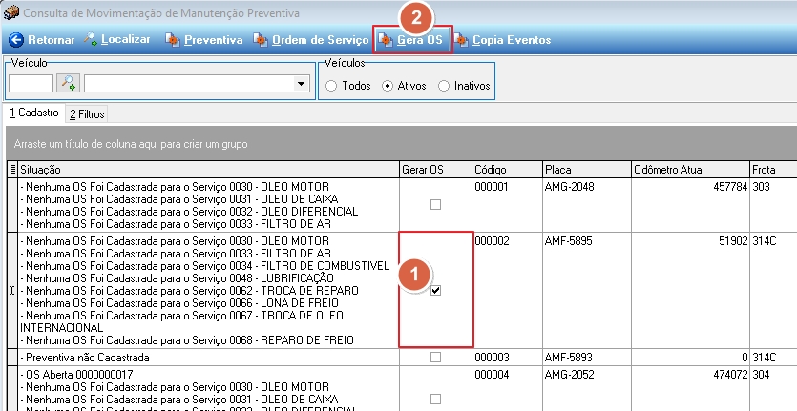Click the Copia Eventos toolbar icon
The image size is (797, 411).
tap(461, 40)
